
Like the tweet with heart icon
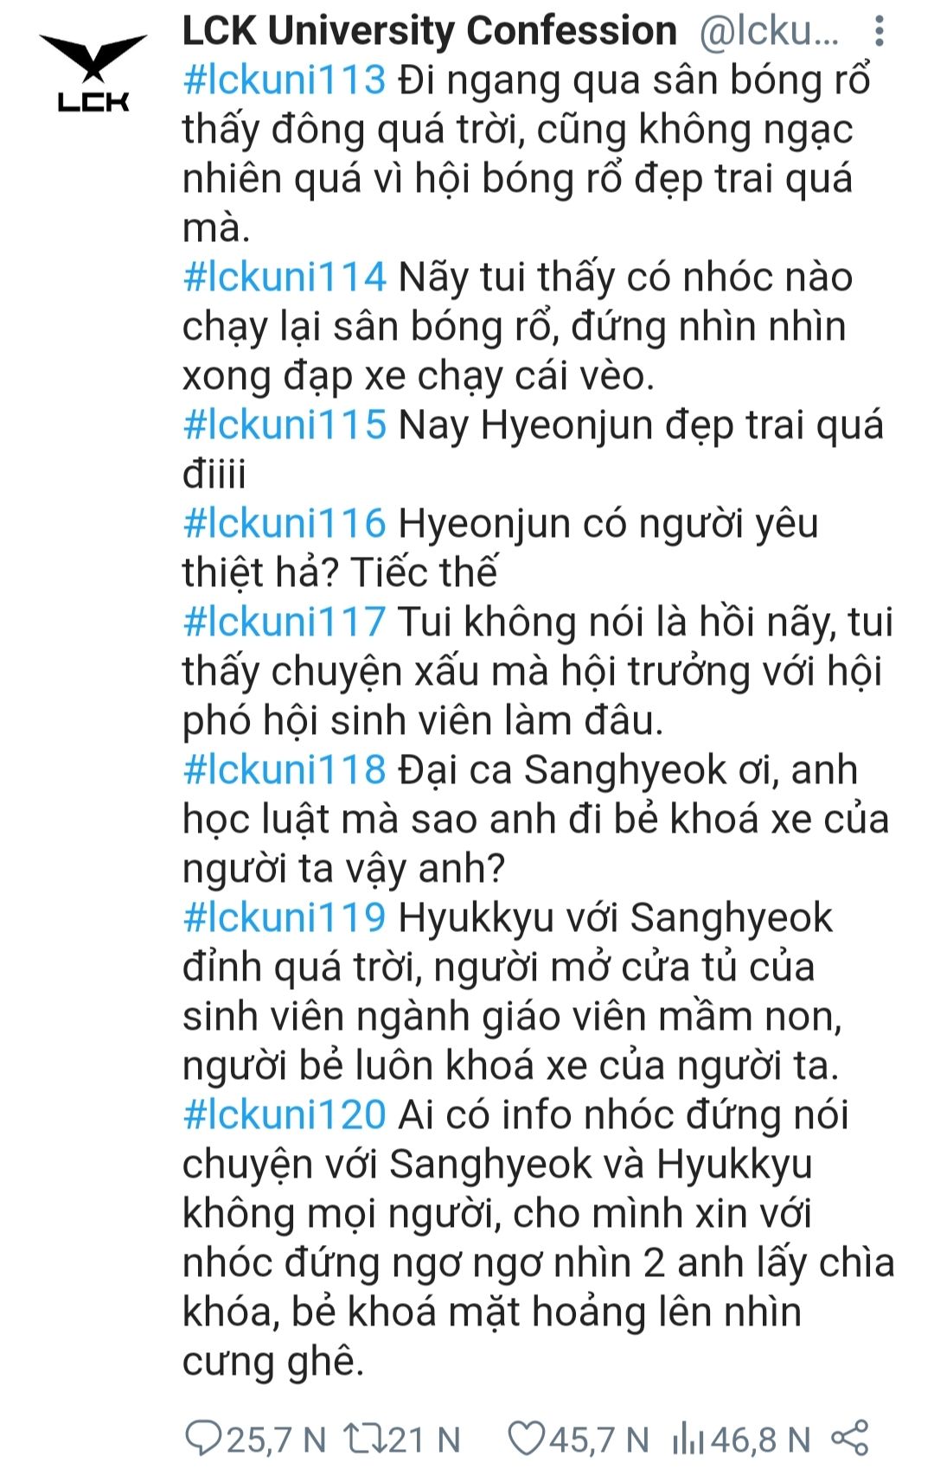(525, 1439)
